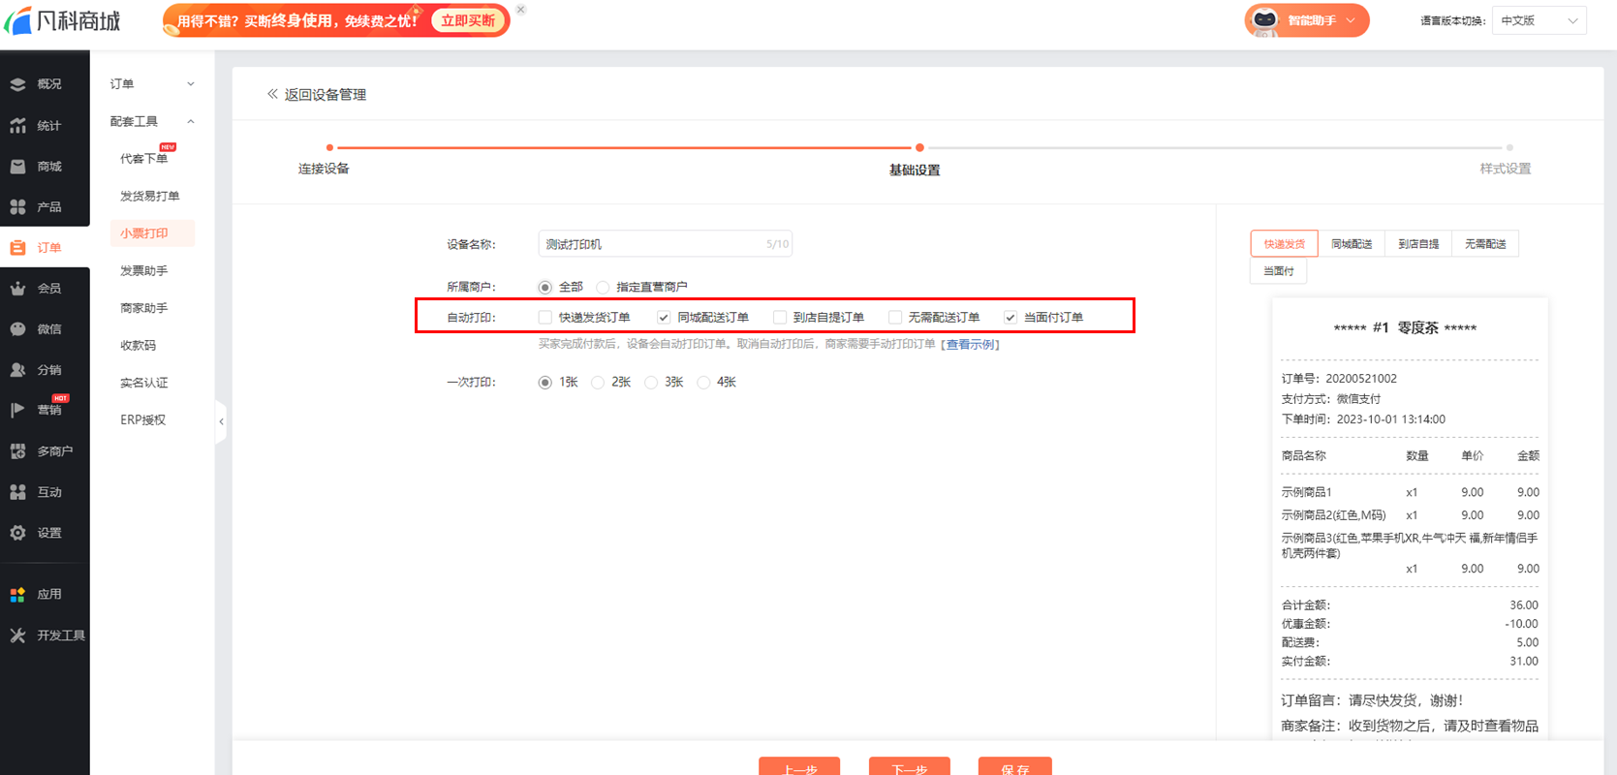The height and width of the screenshot is (775, 1617).
Task: Open the 会员 members crown icon
Action: pos(18,289)
